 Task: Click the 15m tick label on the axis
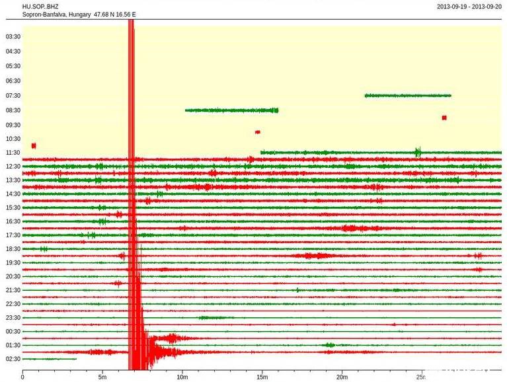(x=262, y=377)
